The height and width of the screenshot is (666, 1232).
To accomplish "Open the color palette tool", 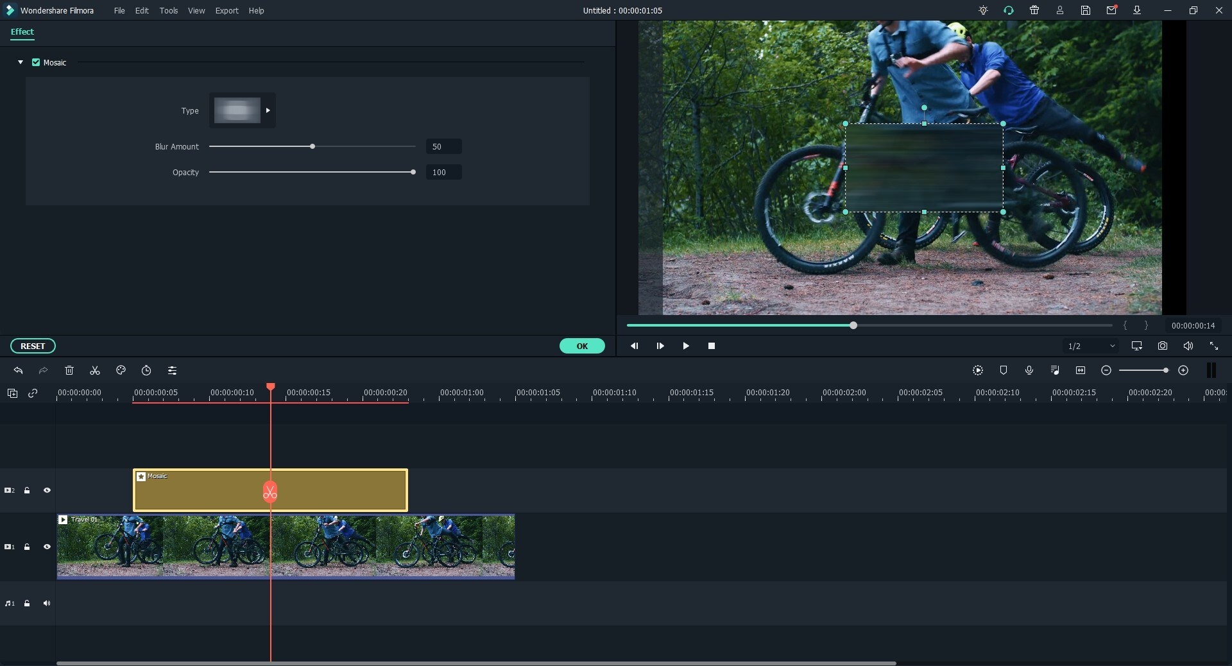I will 121,370.
